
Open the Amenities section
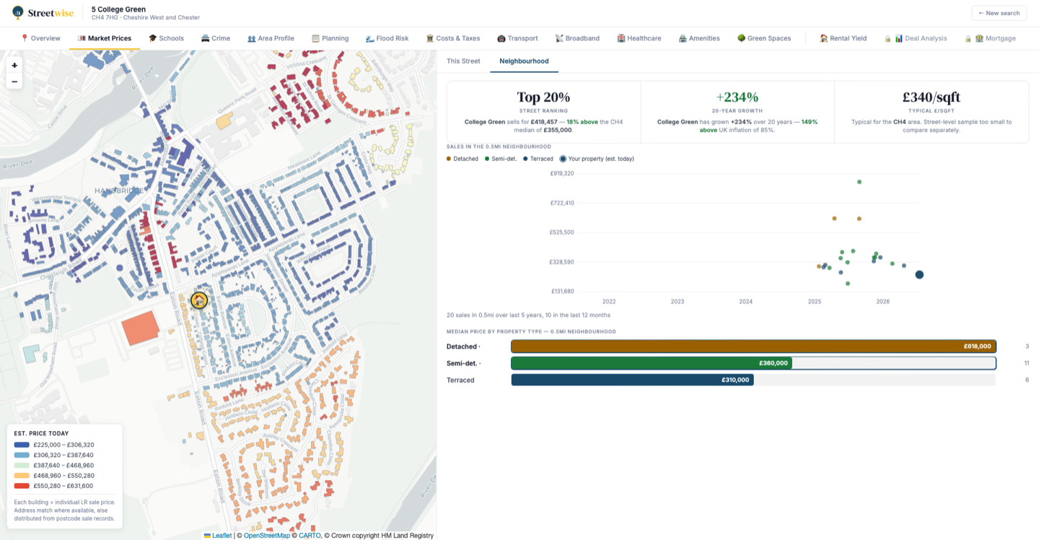tap(698, 38)
